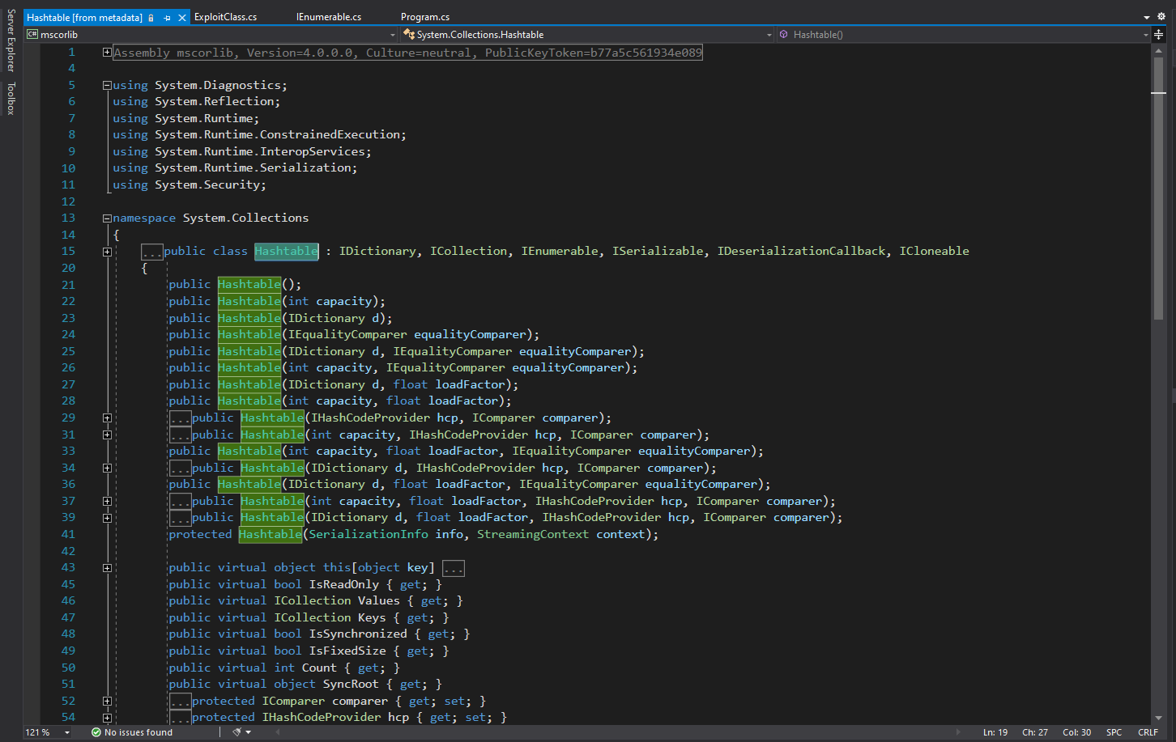Open the active documents list dropdown arrow
The width and height of the screenshot is (1176, 742).
coord(1147,17)
